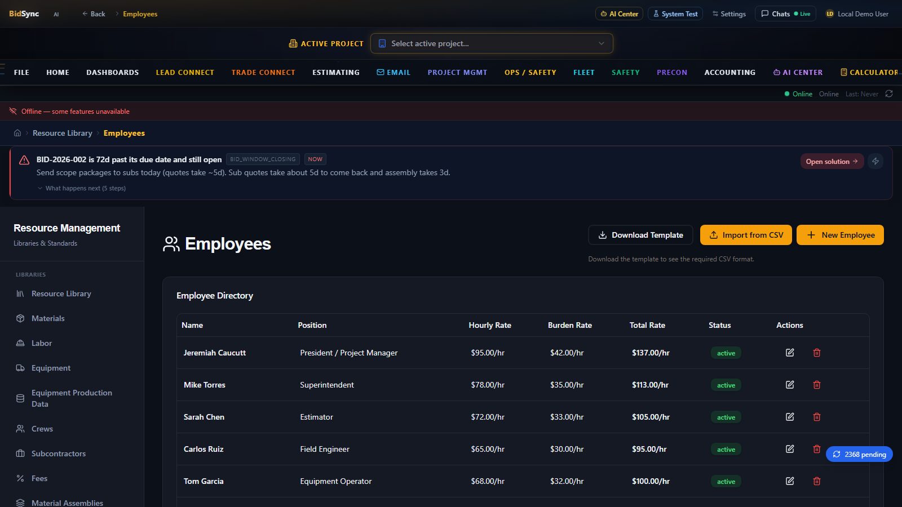Edit Carlos Ruiz employee row
The width and height of the screenshot is (902, 507).
coord(790,449)
